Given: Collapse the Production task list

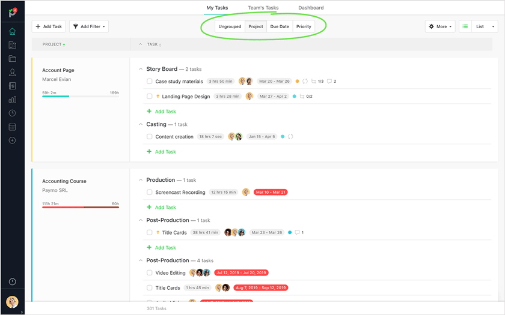Looking at the screenshot, I should [141, 180].
